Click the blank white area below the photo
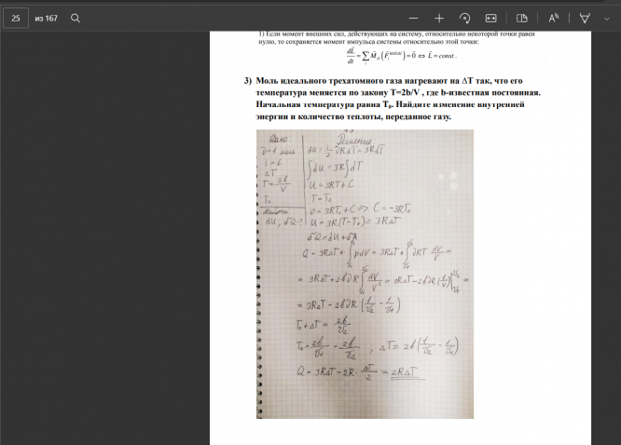621x445 pixels. coord(400,432)
